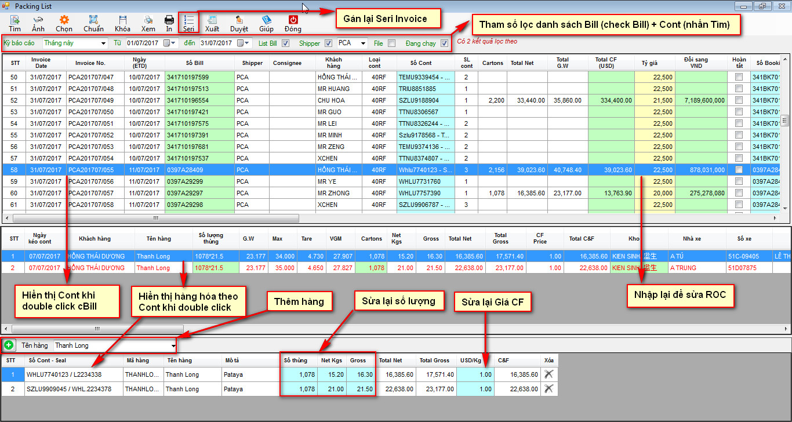Tick Hoàn tất for invoice PCA201707/055
The width and height of the screenshot is (792, 422).
click(739, 170)
